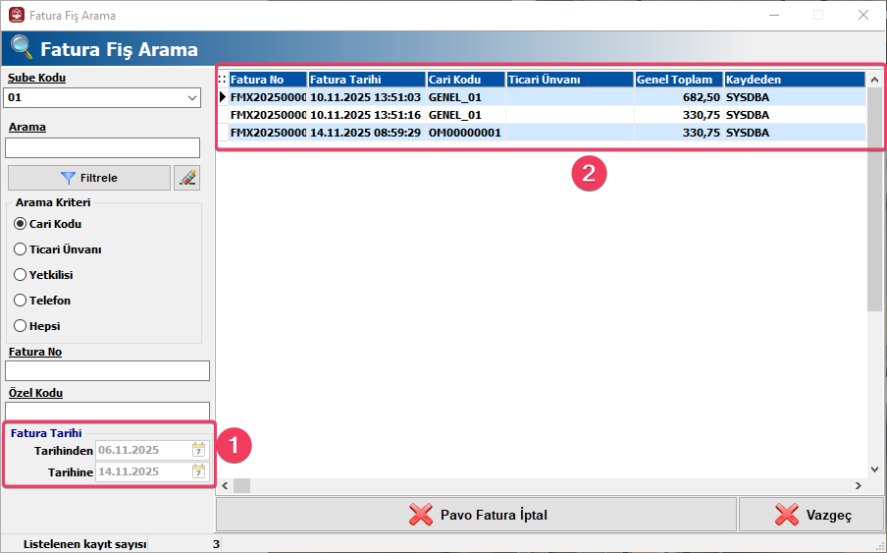Click the app icon in the title bar
The image size is (887, 553).
point(15,15)
